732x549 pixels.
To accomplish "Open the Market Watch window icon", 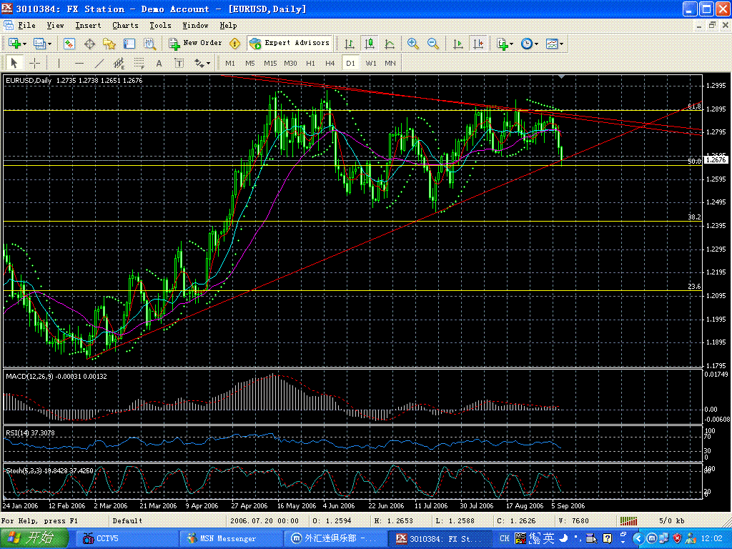I will pos(69,44).
